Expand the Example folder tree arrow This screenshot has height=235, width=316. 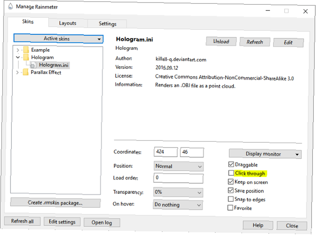tap(18, 50)
